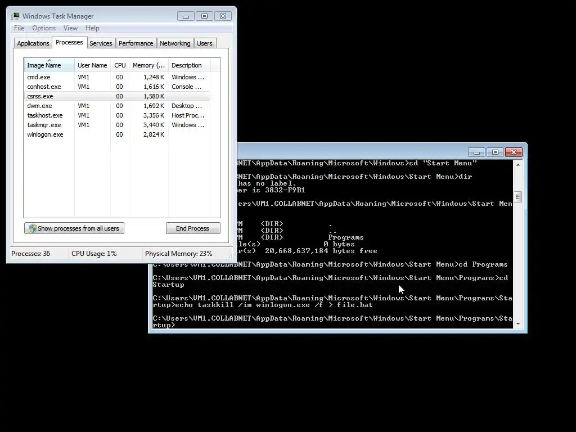Sort by Image Name column header
The image size is (576, 432).
click(x=49, y=65)
